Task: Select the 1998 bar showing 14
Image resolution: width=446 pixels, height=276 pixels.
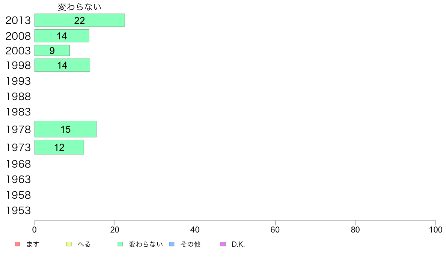Action: click(x=62, y=65)
